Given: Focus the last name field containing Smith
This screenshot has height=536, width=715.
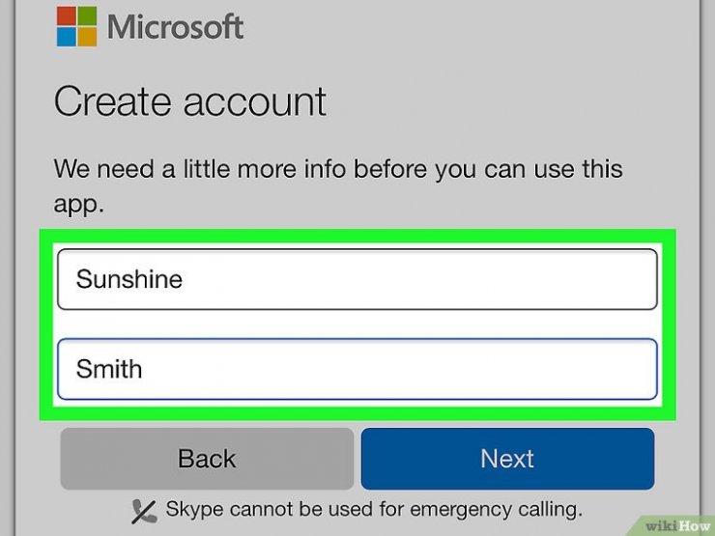Looking at the screenshot, I should coord(357,369).
